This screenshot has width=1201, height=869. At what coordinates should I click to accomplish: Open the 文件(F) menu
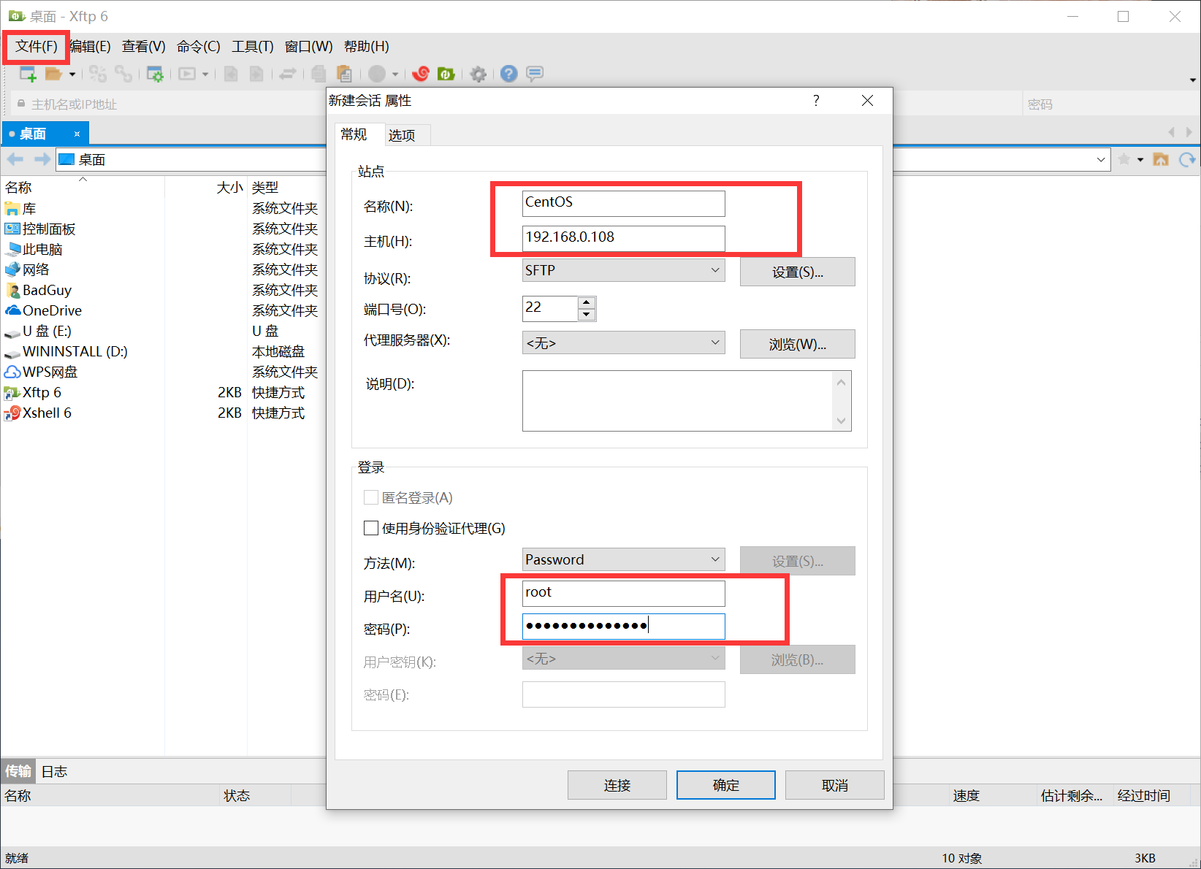(37, 47)
